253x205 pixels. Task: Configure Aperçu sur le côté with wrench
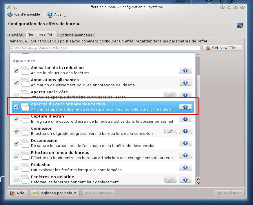coord(171,94)
